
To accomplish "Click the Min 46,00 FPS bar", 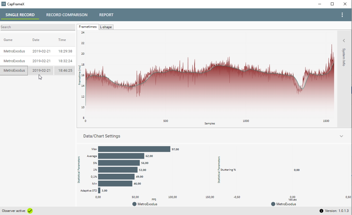I will (x=115, y=183).
